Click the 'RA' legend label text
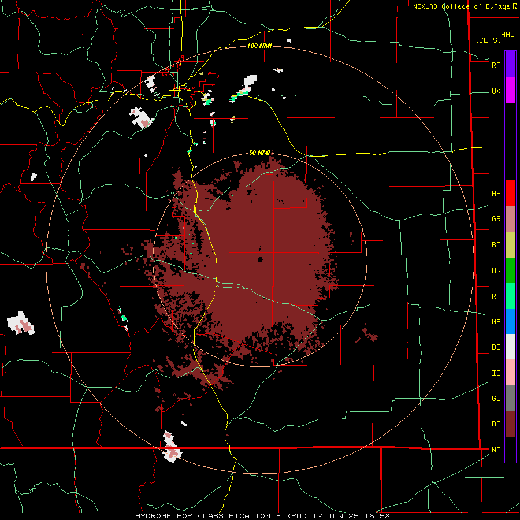The image size is (520, 520). click(x=496, y=296)
